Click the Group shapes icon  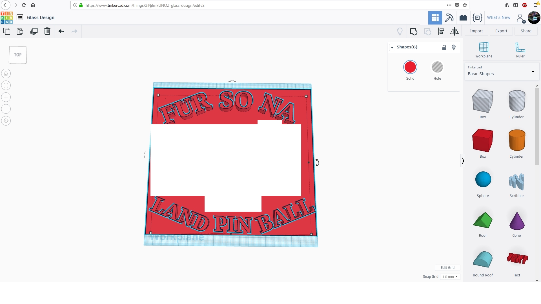(x=414, y=31)
